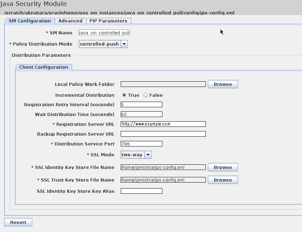Click the SSL Identity Key Store File Name field
302x232 pixels.
163,167
